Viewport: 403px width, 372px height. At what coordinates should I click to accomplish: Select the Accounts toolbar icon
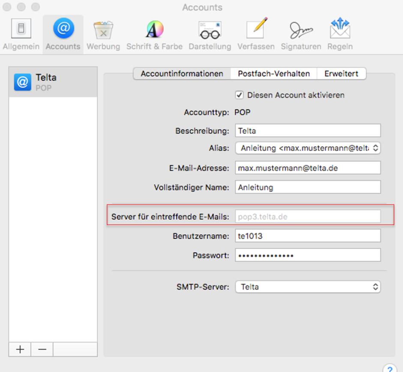(x=63, y=34)
